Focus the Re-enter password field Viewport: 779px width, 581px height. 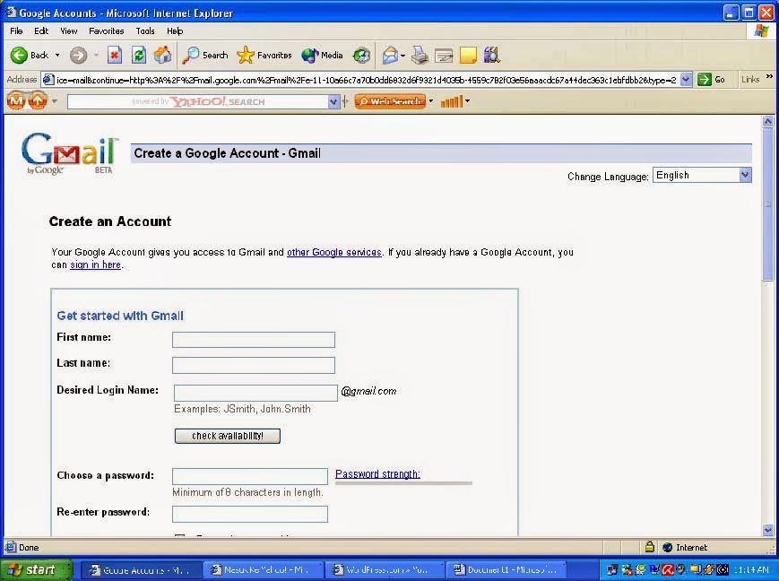pos(250,514)
